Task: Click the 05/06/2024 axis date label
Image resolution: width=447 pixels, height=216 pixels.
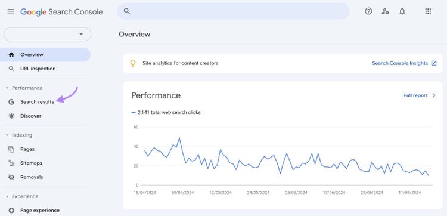Action: [296, 193]
